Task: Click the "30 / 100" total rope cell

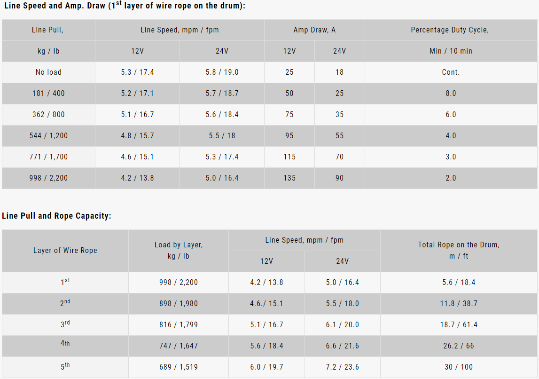Action: pyautogui.click(x=459, y=367)
